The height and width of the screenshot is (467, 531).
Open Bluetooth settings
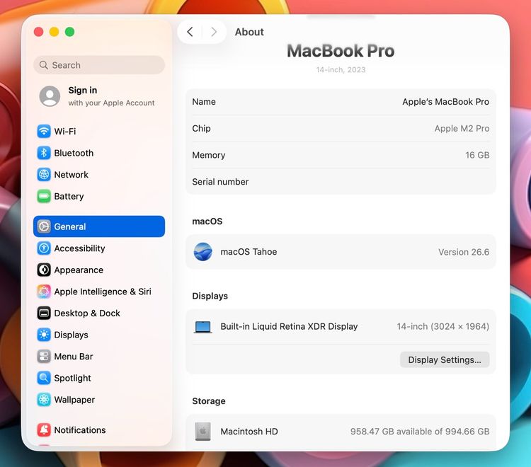[x=99, y=153]
